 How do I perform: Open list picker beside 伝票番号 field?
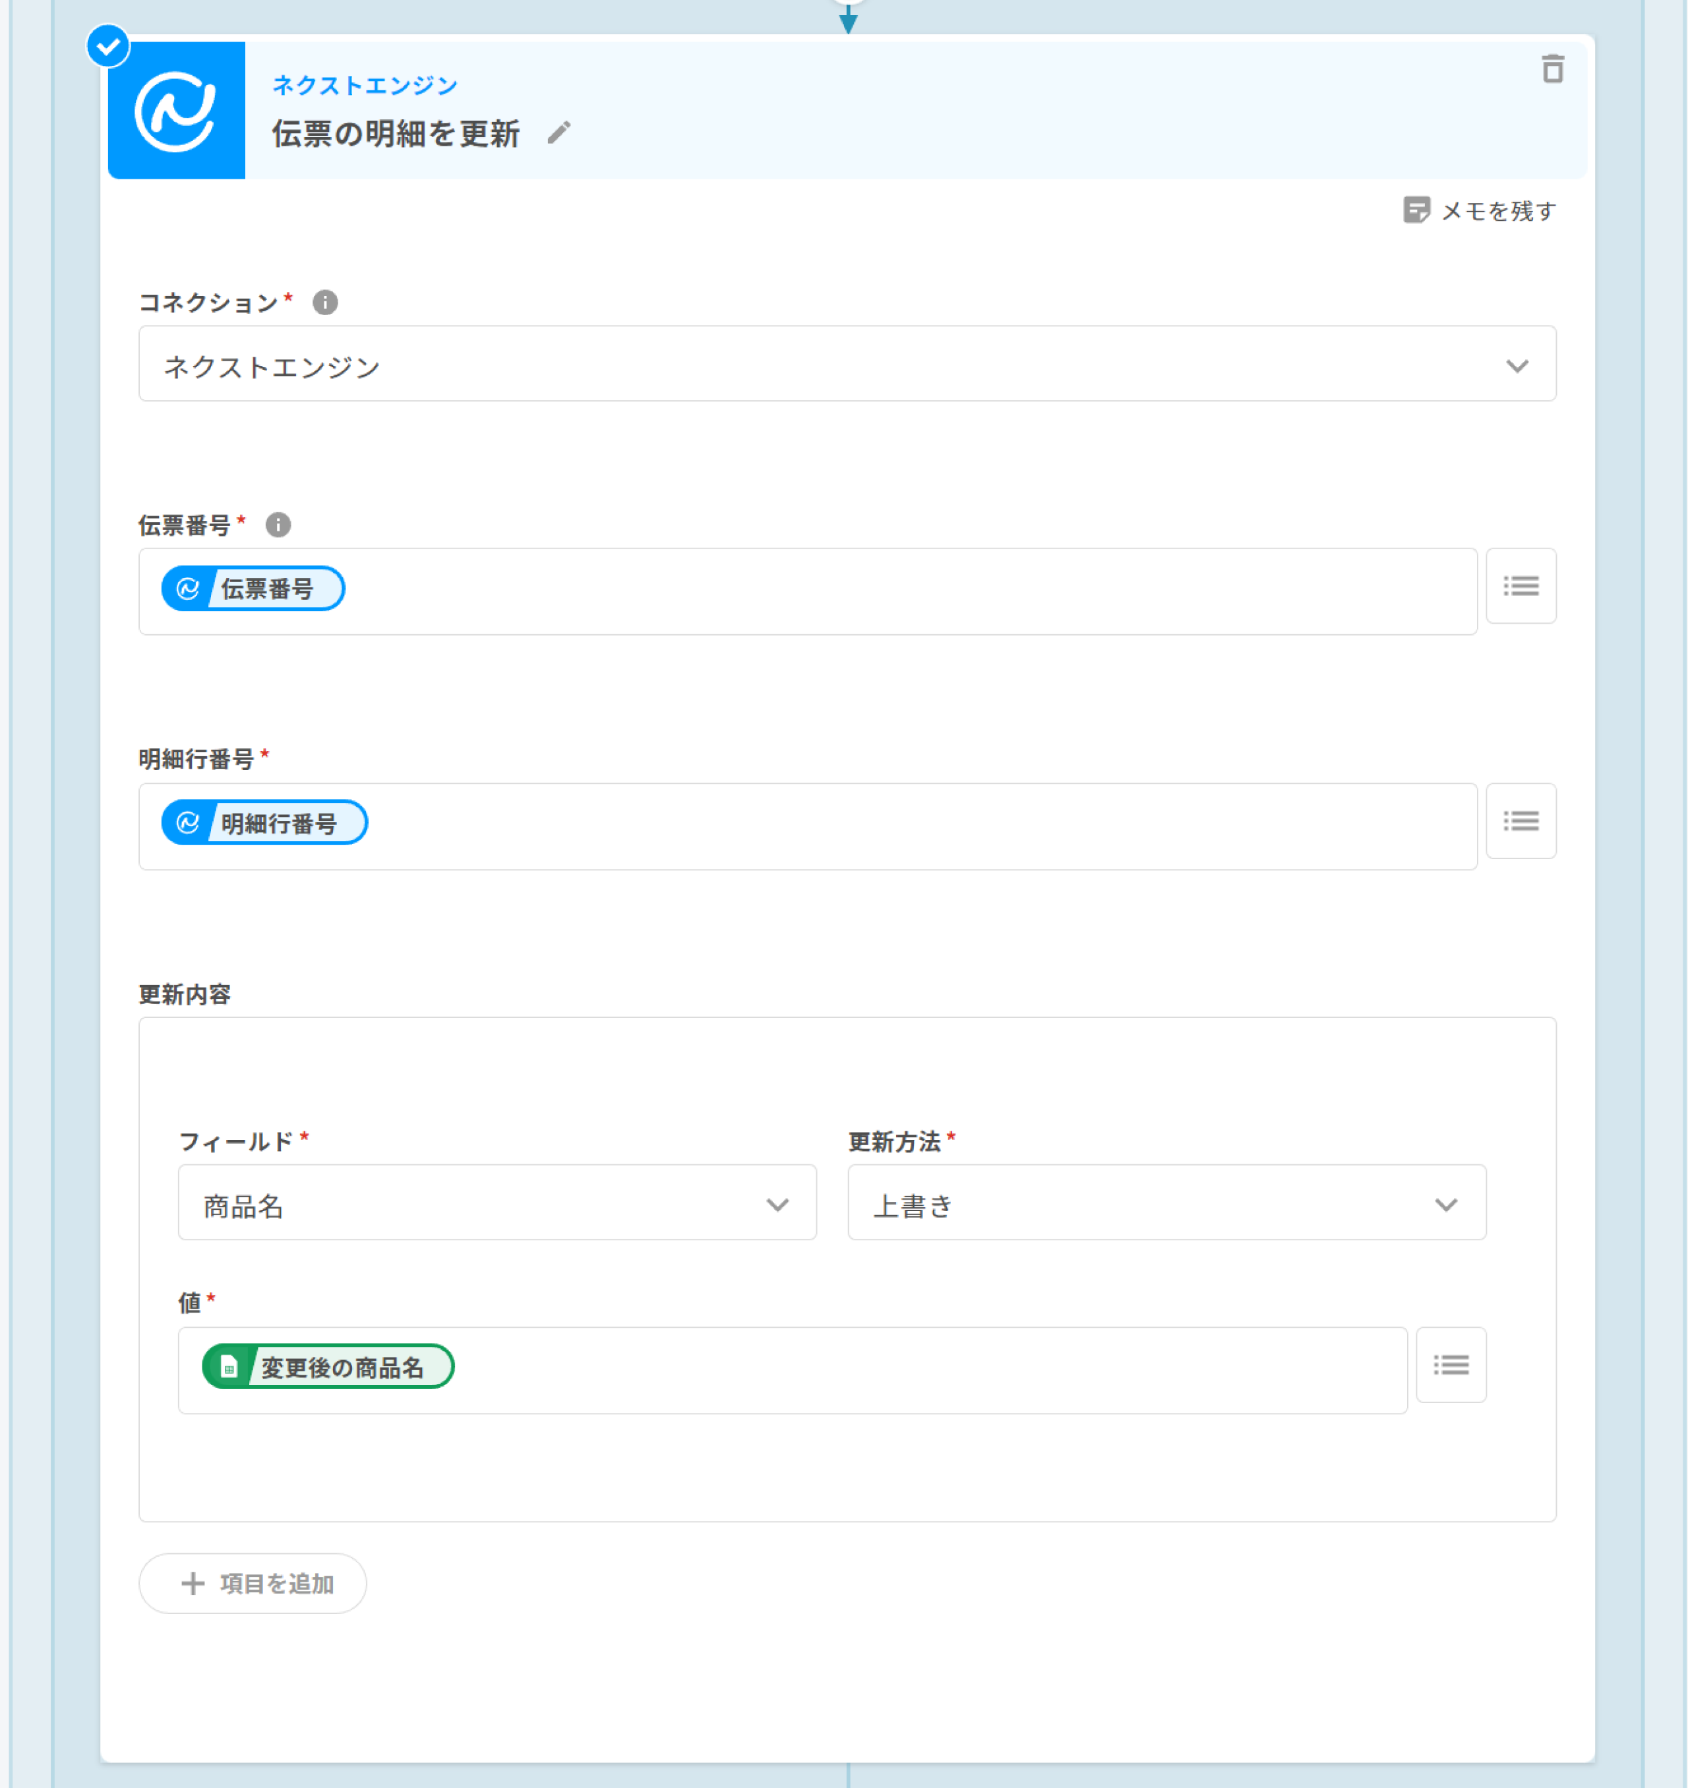tap(1521, 586)
